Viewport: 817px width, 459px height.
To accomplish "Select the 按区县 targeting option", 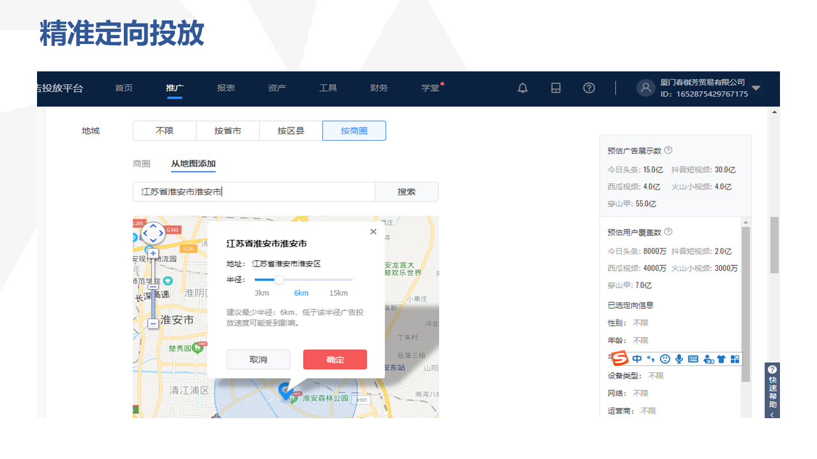I will 290,130.
